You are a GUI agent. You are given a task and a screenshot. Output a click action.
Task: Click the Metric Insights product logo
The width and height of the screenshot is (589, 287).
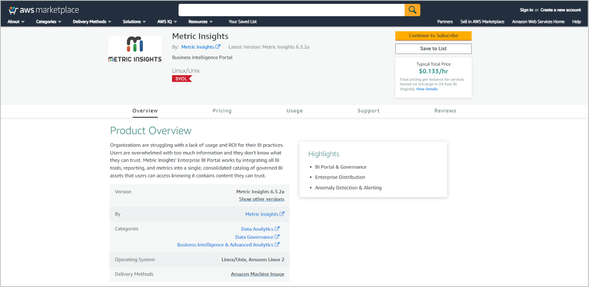(135, 50)
